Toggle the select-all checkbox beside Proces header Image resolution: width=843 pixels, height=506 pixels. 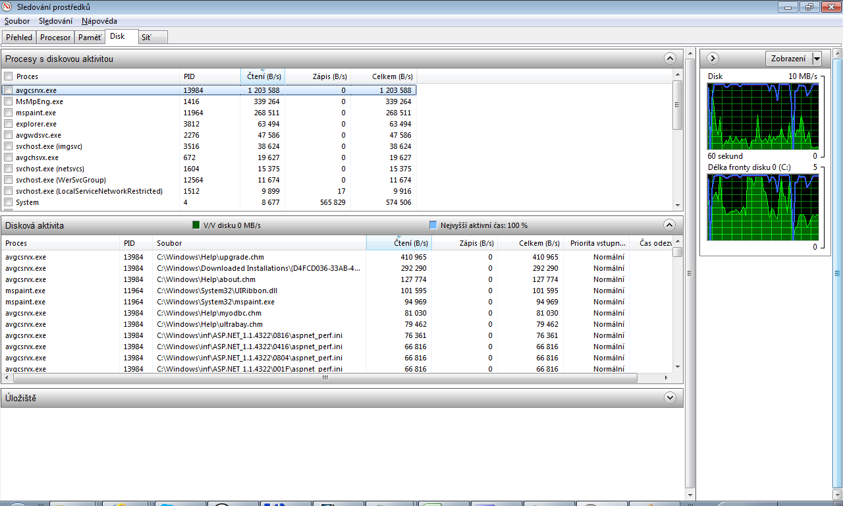(x=8, y=76)
